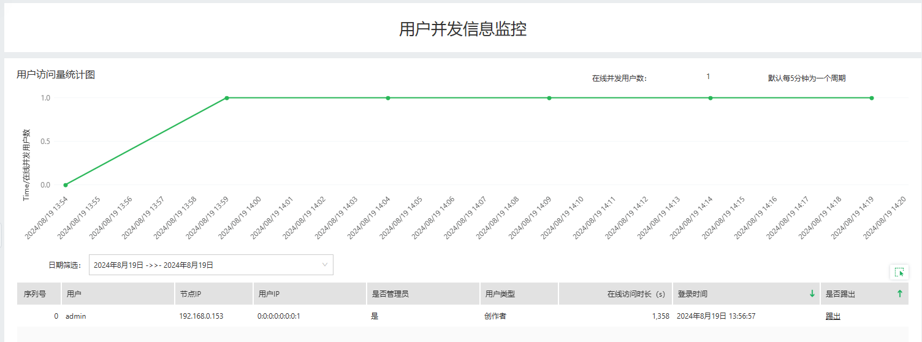
Task: Click the green up arrow in 是否踢出 header
Action: (x=900, y=294)
